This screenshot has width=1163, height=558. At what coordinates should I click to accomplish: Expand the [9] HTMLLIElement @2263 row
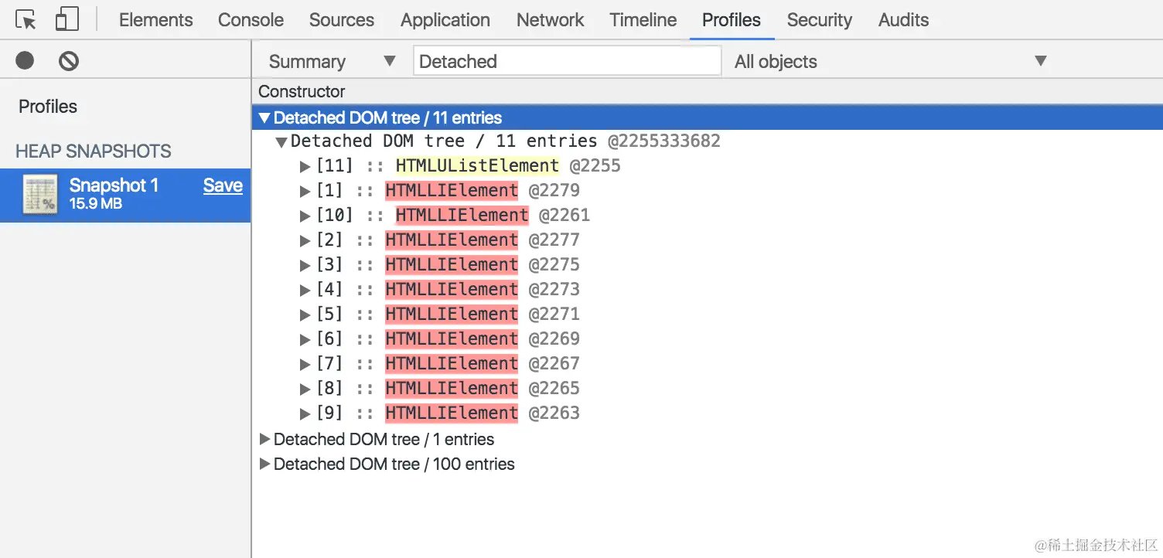305,413
